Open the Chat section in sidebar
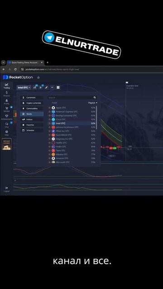 pos(7,125)
